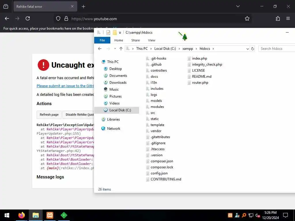Open a new Firefox tab
This screenshot has width=295, height=221.
(83, 7)
